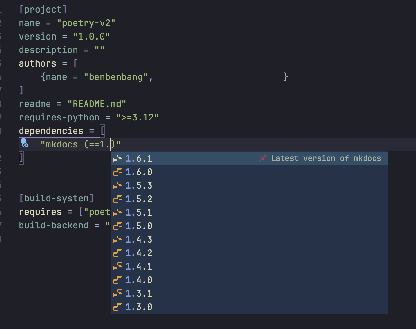
Task: Pick version 1.5.0 in the popup
Action: pos(249,226)
